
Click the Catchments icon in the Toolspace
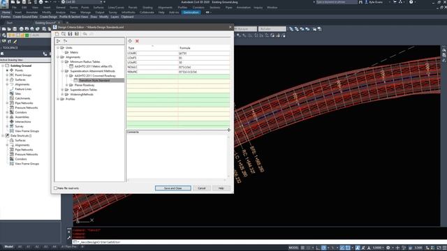click(x=12, y=98)
